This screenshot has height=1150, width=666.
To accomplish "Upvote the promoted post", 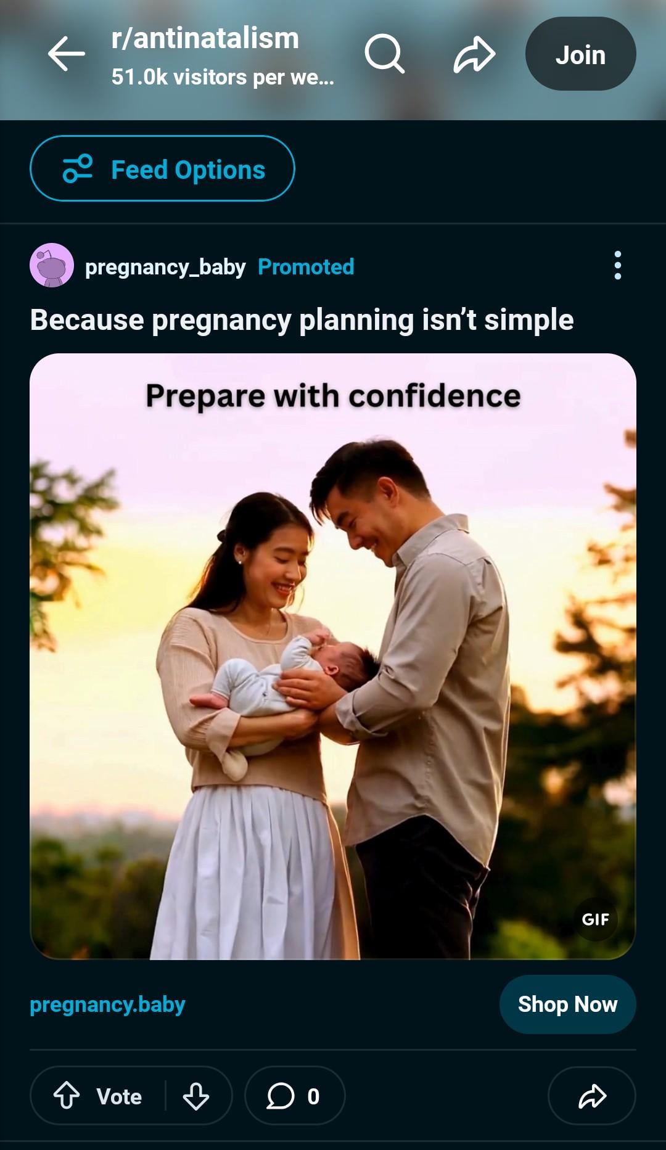I will 67,1096.
